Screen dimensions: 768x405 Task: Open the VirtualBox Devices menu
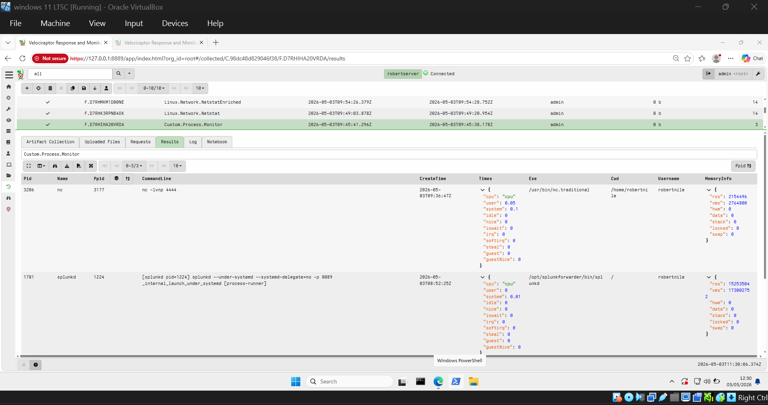tap(175, 24)
